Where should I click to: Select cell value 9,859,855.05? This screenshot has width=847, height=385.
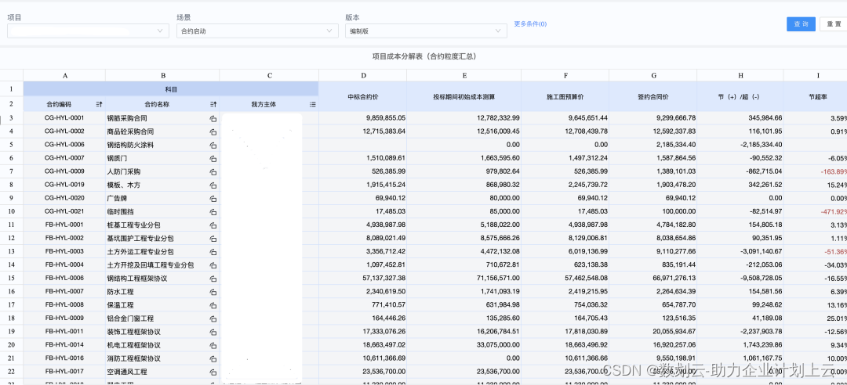(x=363, y=118)
